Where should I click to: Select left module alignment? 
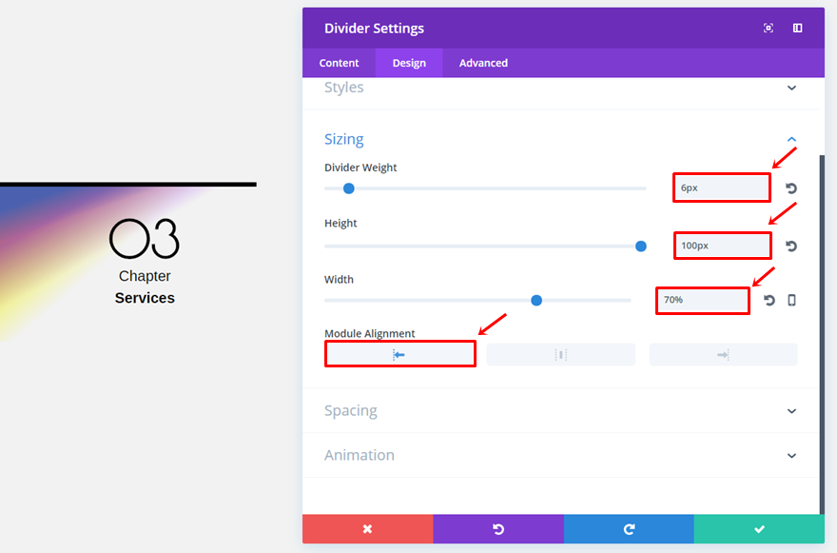tap(399, 354)
